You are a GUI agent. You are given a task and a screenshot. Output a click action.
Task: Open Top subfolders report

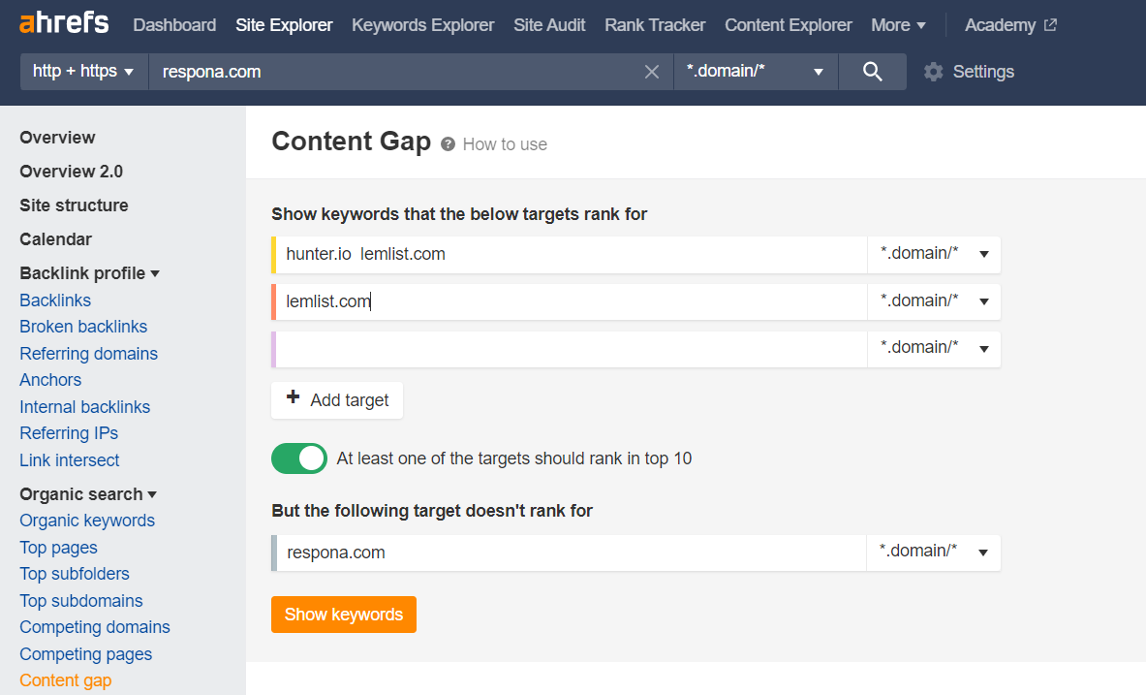(x=75, y=574)
